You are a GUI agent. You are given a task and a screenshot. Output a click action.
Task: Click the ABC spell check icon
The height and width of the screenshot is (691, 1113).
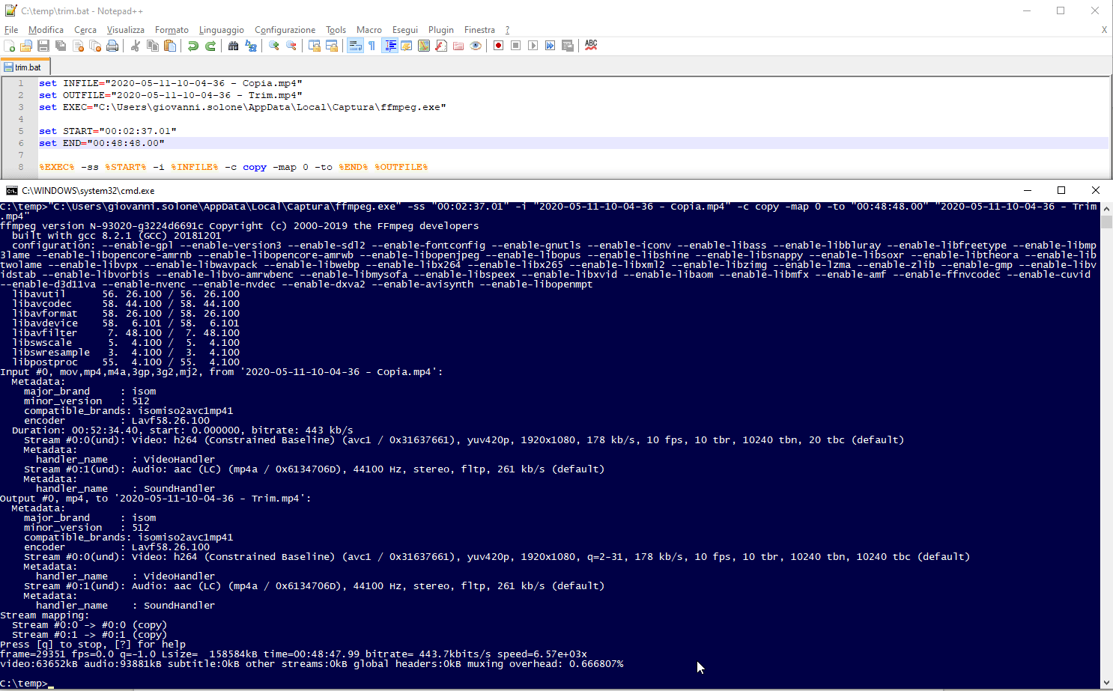[x=591, y=46]
